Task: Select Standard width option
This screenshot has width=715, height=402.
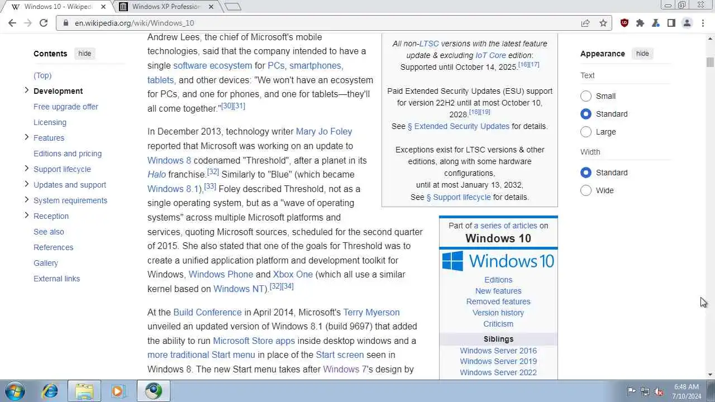Action: coord(586,173)
